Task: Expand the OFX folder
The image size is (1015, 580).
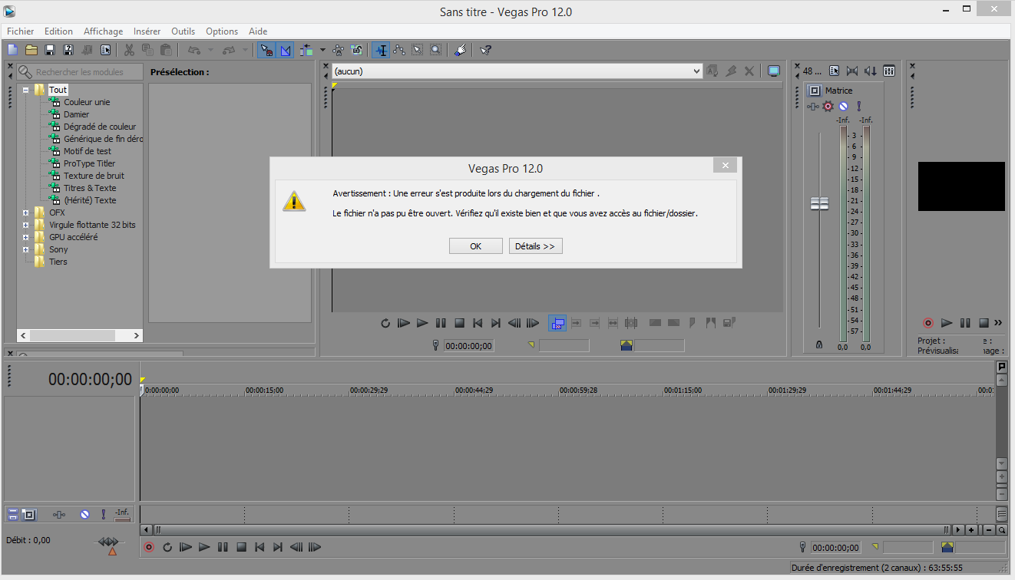Action: coord(26,213)
